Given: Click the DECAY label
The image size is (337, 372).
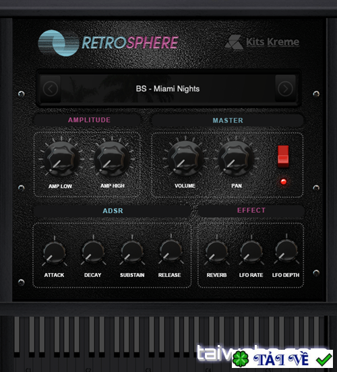Looking at the screenshot, I should [93, 275].
